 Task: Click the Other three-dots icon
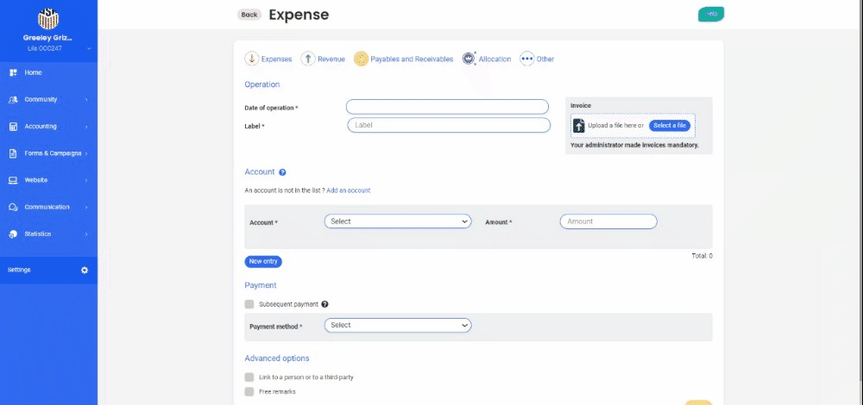pyautogui.click(x=526, y=59)
